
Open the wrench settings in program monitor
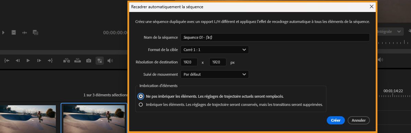pyautogui.click(x=410, y=31)
